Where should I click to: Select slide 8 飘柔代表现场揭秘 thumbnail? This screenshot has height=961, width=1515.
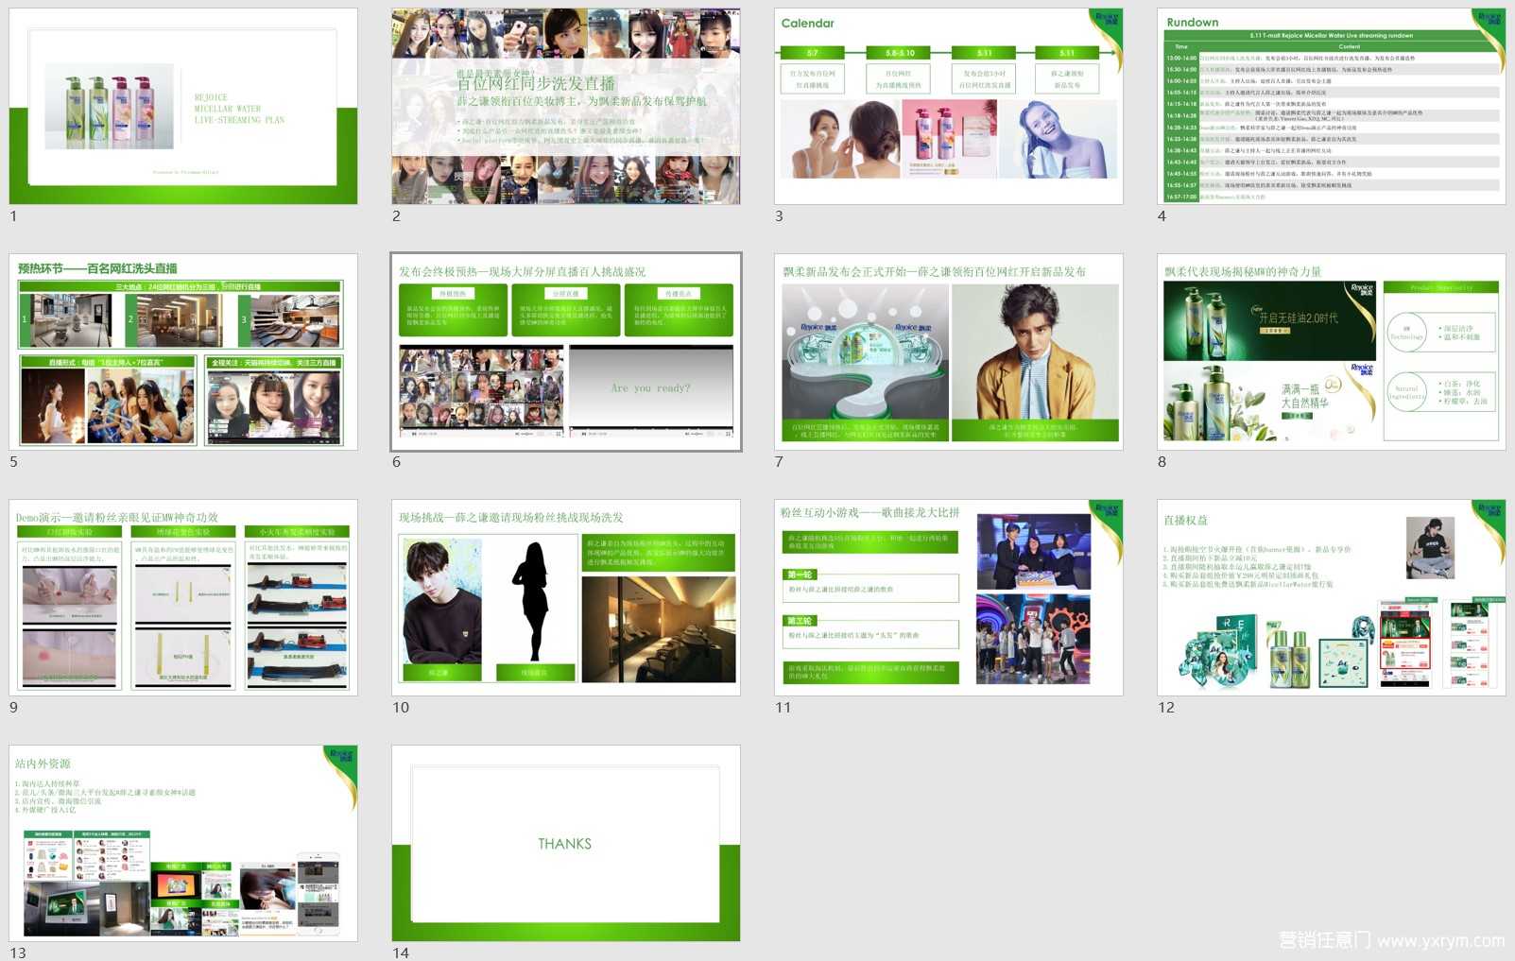[x=1332, y=352]
